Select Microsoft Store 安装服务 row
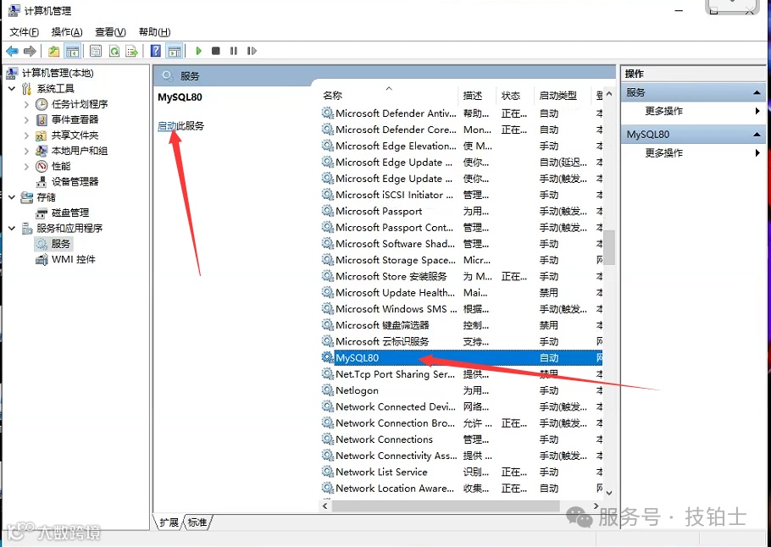This screenshot has width=771, height=547. tap(462, 277)
